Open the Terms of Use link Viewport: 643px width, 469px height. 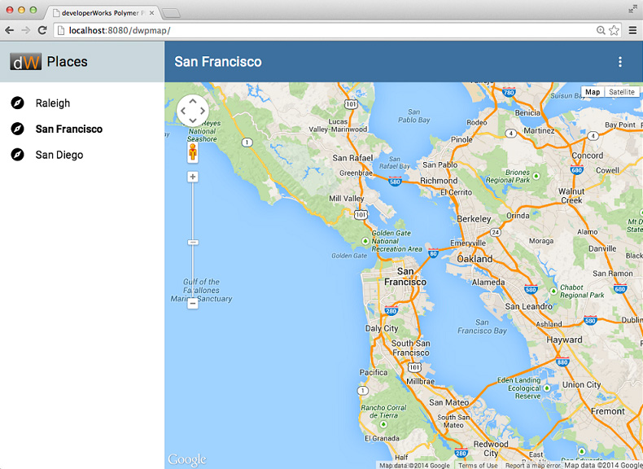tap(478, 466)
